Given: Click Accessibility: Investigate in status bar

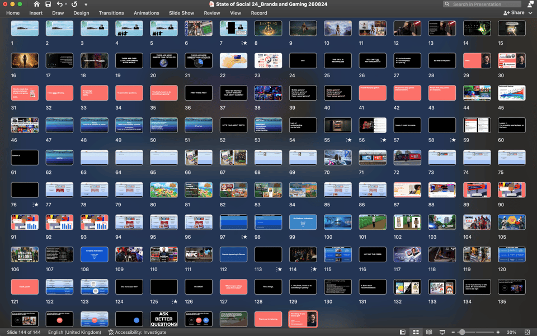Looking at the screenshot, I should [136, 332].
